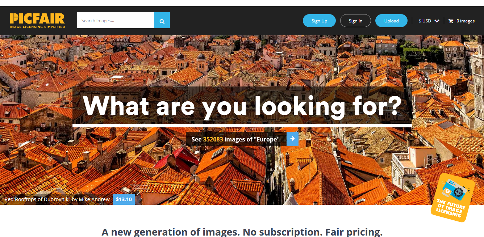Click the Upload button
The height and width of the screenshot is (237, 484).
click(x=391, y=21)
